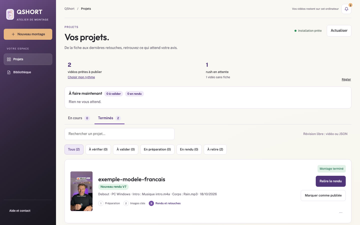This screenshot has width=360, height=225.
Task: Click the plus icon in Nouveau montage
Action: [x=13, y=34]
